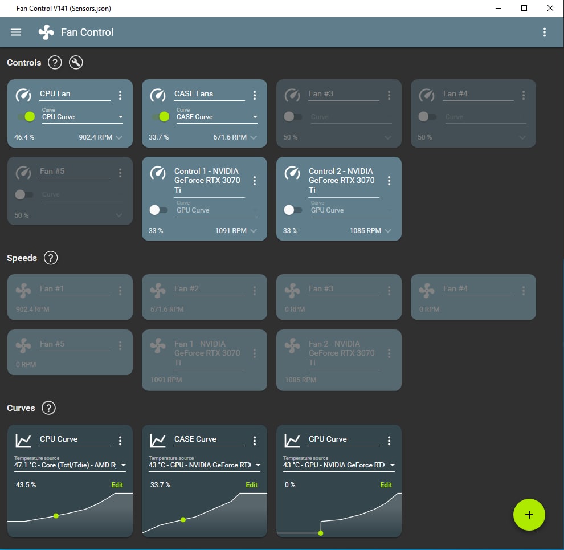
Task: Open CPU Fan card three-dot menu
Action: [120, 95]
